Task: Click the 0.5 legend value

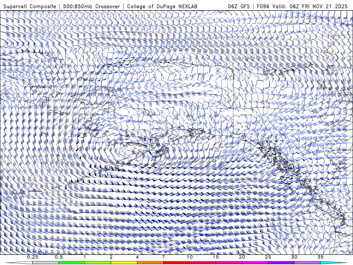Action: coord(59,257)
